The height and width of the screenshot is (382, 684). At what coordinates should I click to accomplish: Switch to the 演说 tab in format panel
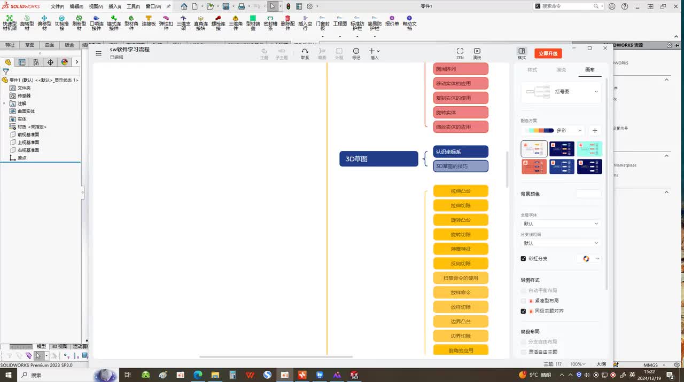tap(561, 70)
